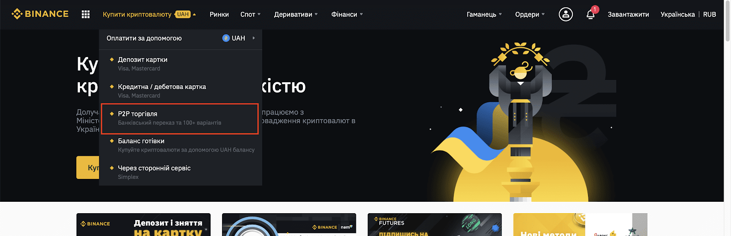Open the Binance nem banner
The width and height of the screenshot is (731, 236).
pos(289,225)
